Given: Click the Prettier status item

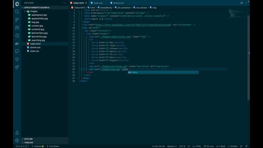Looking at the screenshot, I should [233, 146].
